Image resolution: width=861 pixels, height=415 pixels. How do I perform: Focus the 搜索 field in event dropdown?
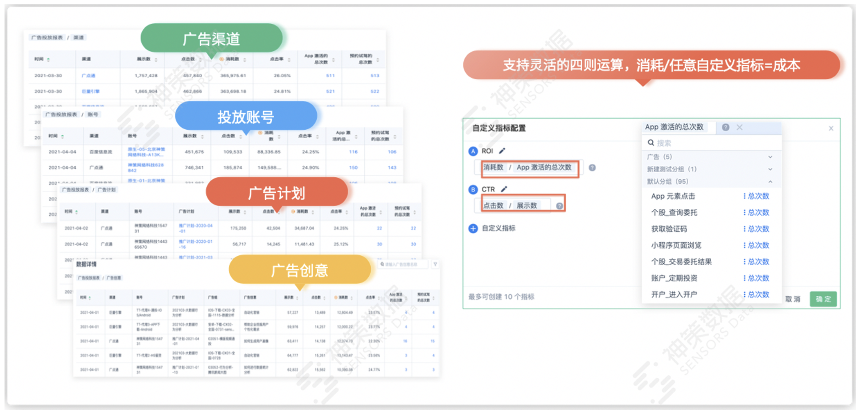(712, 143)
